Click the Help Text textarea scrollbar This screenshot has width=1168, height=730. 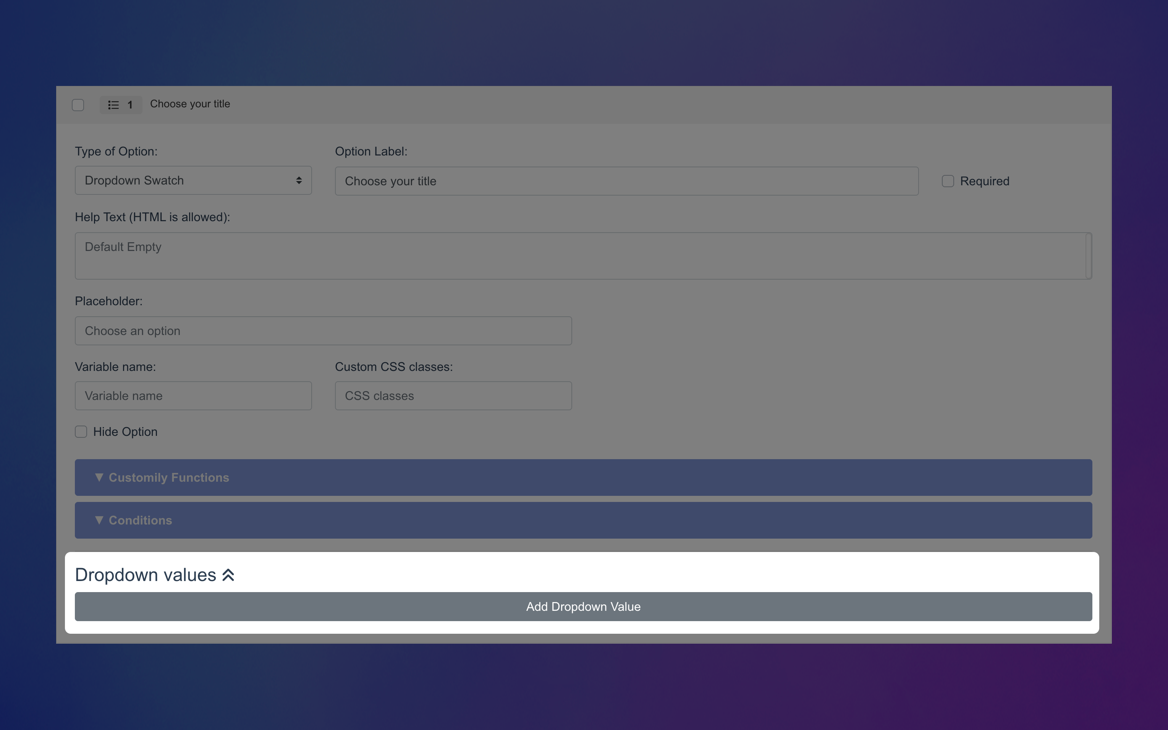tap(1089, 256)
